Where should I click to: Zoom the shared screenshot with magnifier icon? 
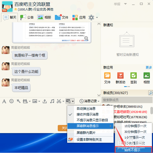tap(86, 38)
